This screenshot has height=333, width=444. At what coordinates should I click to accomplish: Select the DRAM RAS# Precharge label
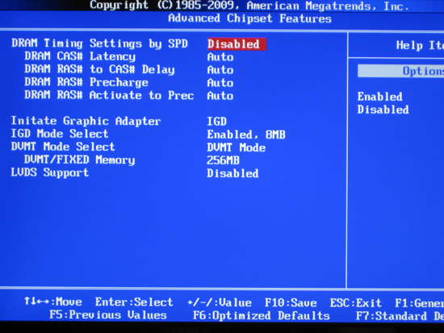(x=86, y=82)
